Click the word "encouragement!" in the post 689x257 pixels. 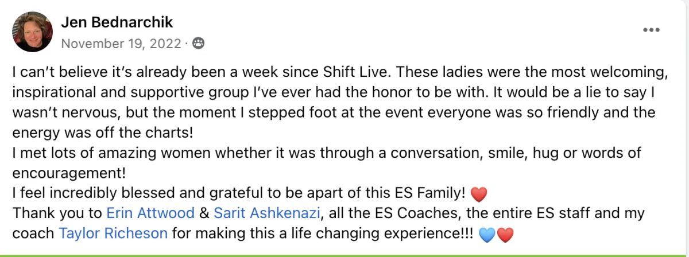pyautogui.click(x=69, y=173)
